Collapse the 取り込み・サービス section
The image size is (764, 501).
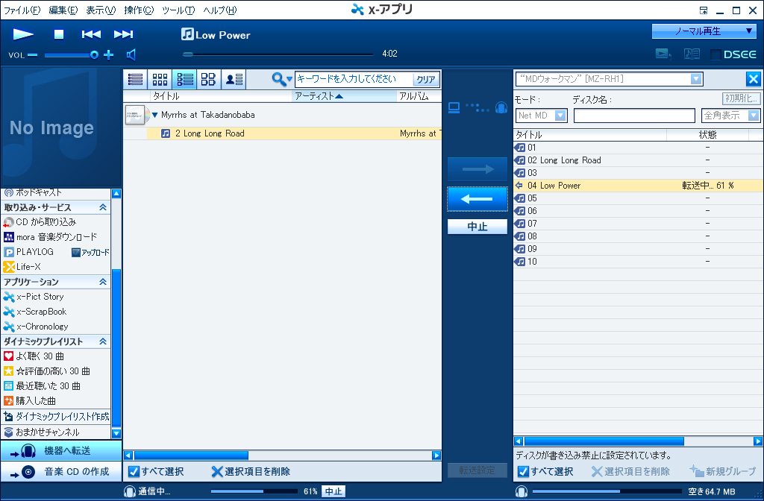(x=103, y=207)
